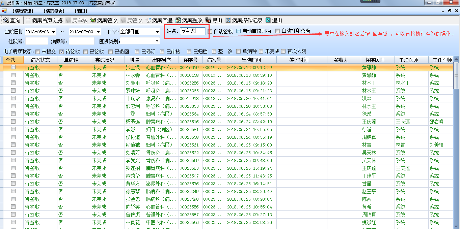This screenshot has width=460, height=229.
Task: Uncheck 待签收 status checkbox
Action: [61, 52]
